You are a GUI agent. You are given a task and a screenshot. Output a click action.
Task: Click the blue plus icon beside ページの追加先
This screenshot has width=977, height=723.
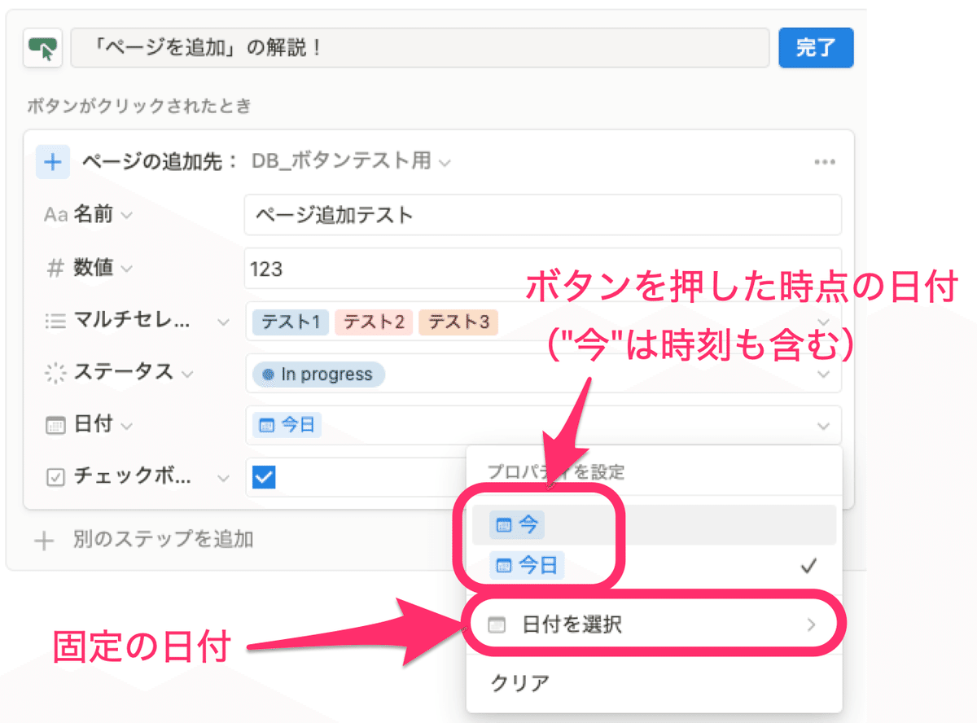pos(53,161)
